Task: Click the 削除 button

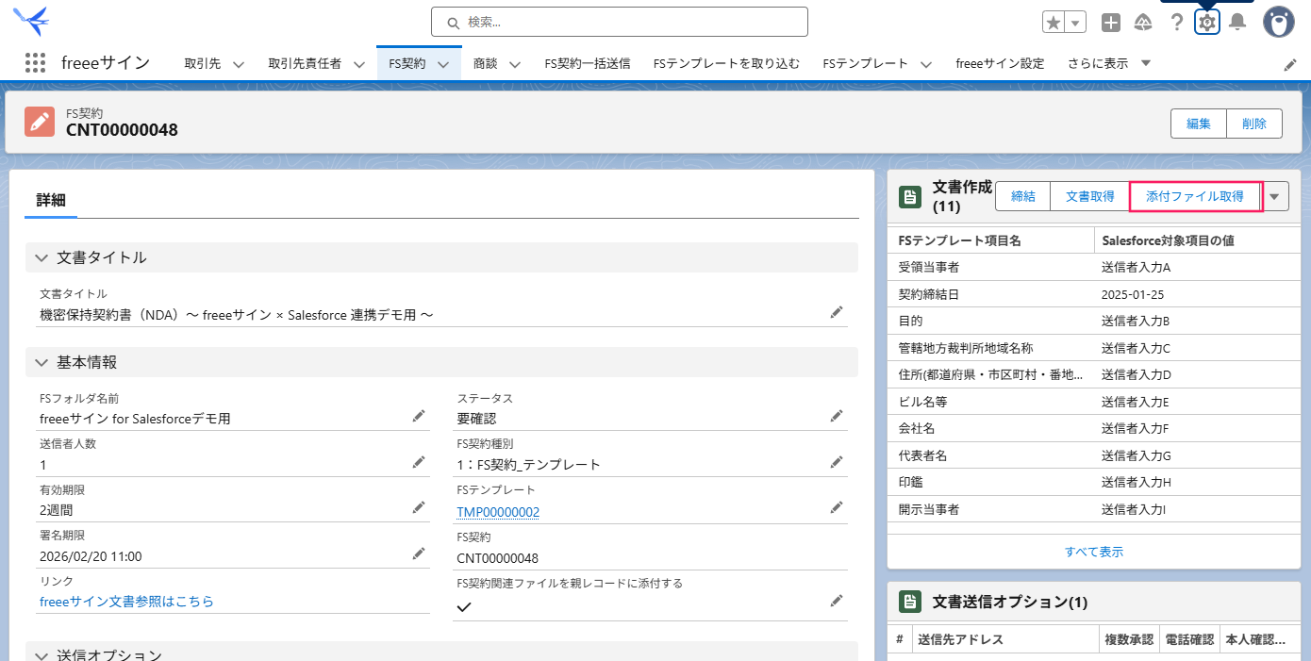Action: (x=1254, y=124)
